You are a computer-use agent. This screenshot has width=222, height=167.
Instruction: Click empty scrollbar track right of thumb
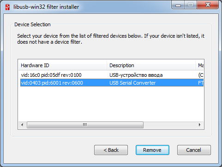170,125
